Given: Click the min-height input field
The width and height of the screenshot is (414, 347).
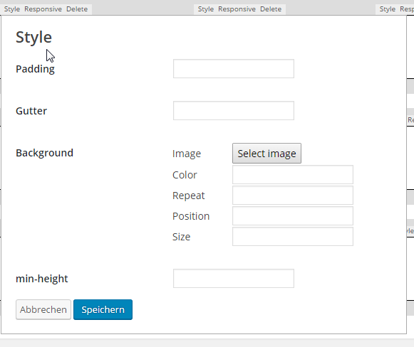Looking at the screenshot, I should 234,279.
